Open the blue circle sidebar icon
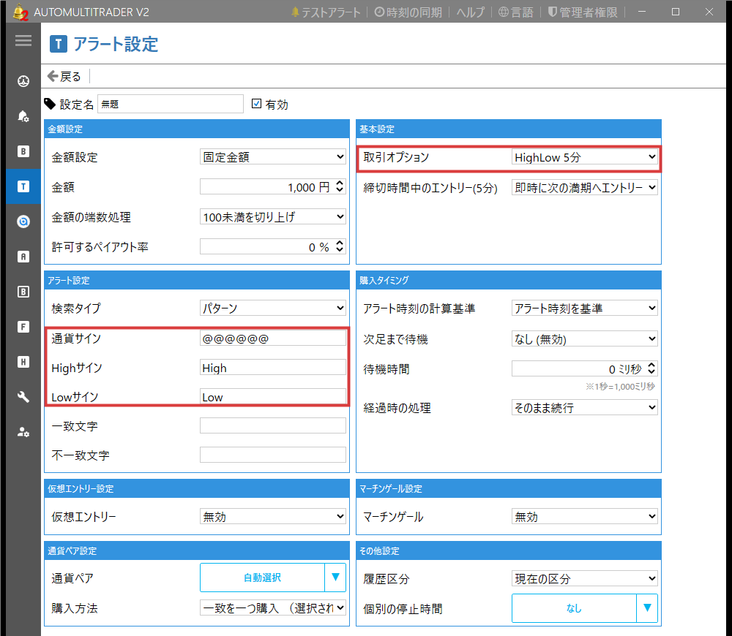Viewport: 732px width, 636px height. coord(23,222)
